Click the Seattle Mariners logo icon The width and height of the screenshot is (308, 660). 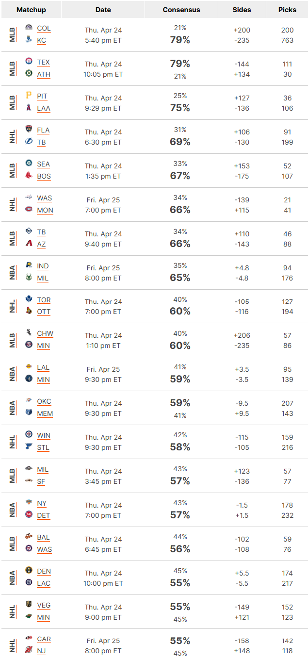(x=29, y=164)
